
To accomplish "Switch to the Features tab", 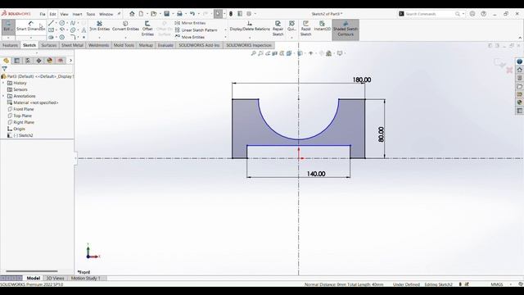I will 10,45.
